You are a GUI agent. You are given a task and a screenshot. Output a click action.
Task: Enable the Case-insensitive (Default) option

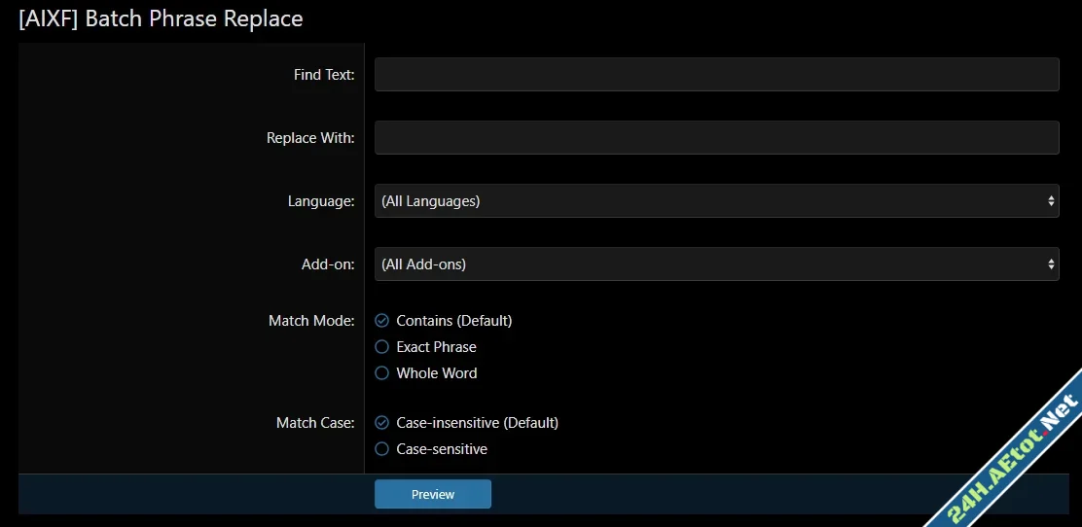coord(382,423)
